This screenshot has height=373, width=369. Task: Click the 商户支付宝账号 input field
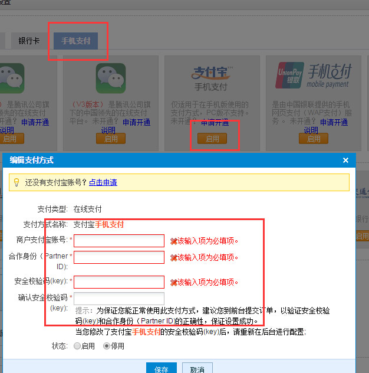119,241
